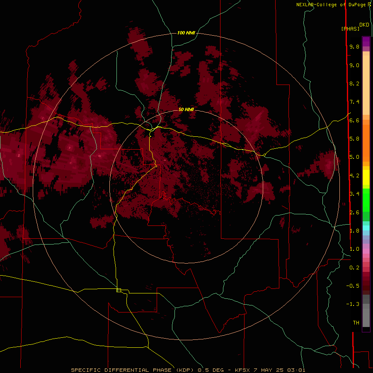Screen dimensions: 373x373
Task: Click the -1.3 value on the legend
Action: [x=353, y=304]
